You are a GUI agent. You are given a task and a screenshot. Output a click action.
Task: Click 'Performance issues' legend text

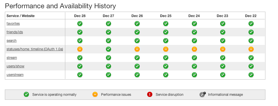click(x=116, y=95)
